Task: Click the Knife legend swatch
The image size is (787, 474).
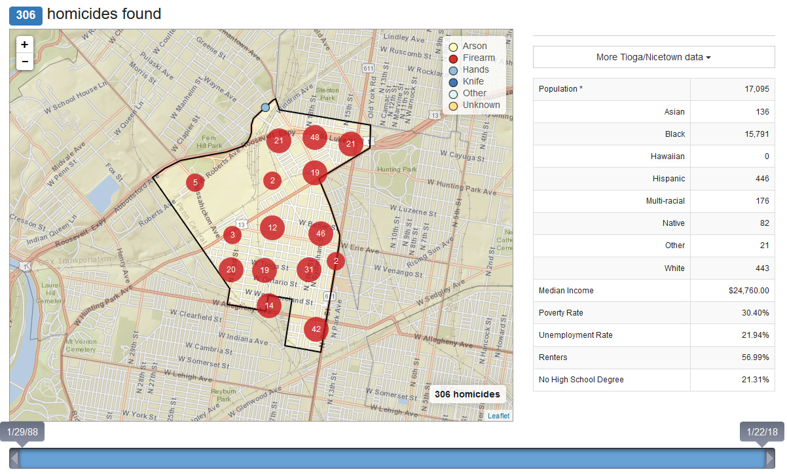Action: coord(453,82)
